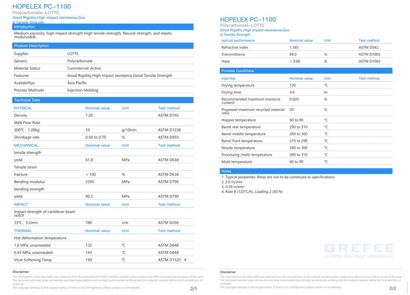The image size is (410, 295).
Task: Select the barrel middle temperature "280 to 300"
Action: 298,134
